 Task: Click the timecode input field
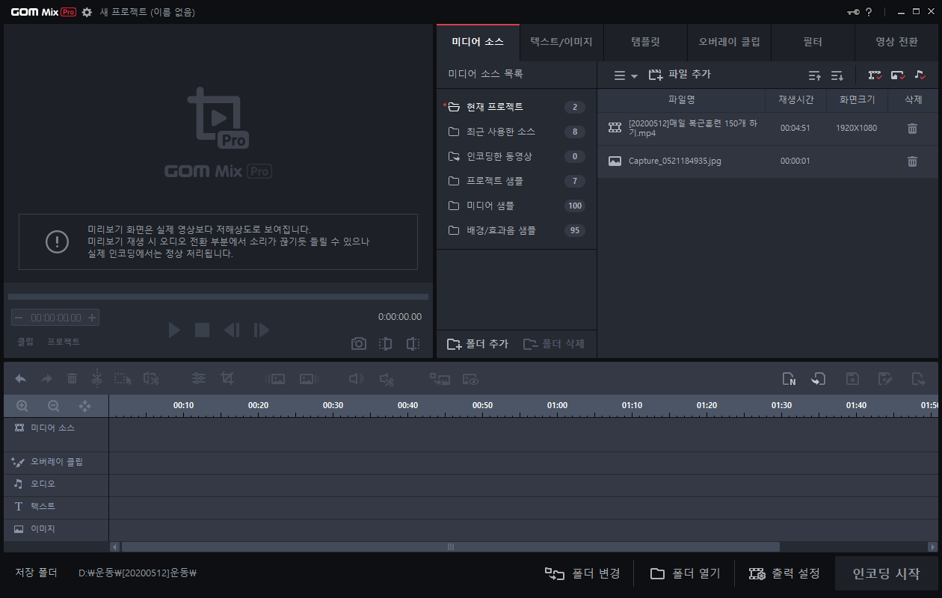coord(56,318)
